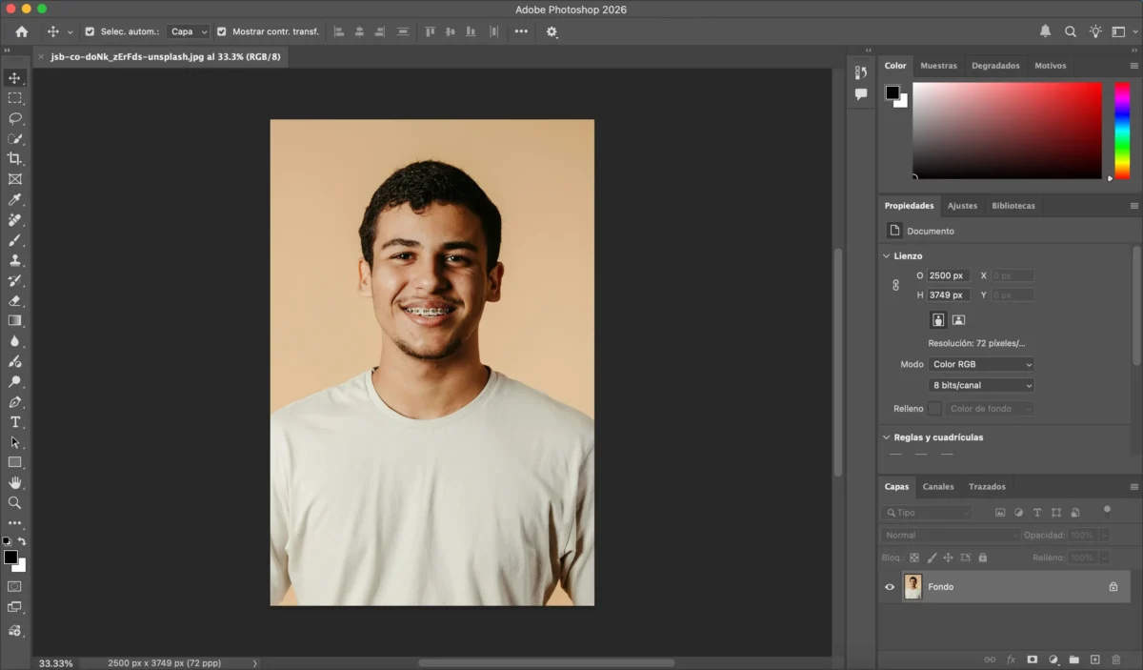Select the Lasso tool
Screen dimensions: 1143x670
click(14, 118)
